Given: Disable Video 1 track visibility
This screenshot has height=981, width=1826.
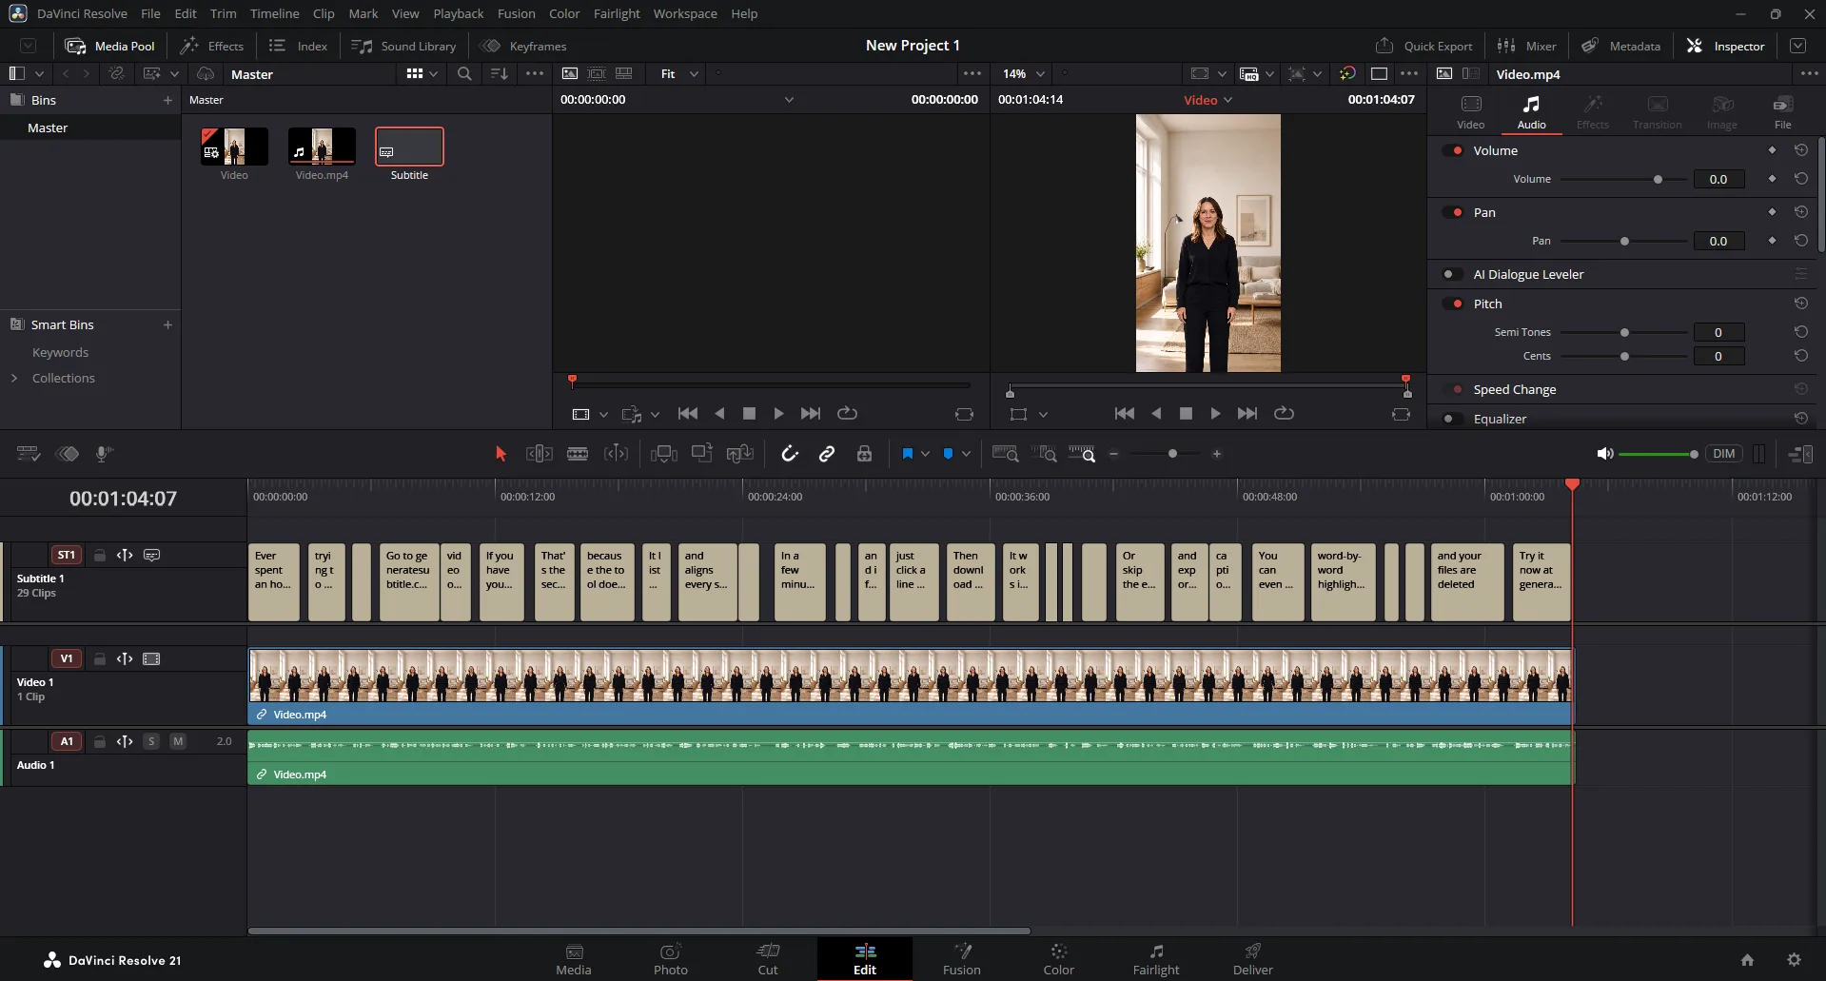Looking at the screenshot, I should pyautogui.click(x=151, y=658).
